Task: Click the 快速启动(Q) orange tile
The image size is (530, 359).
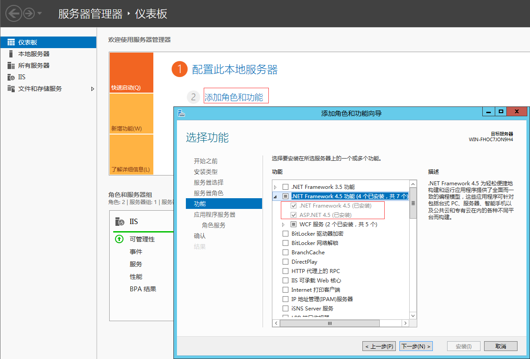Action: [131, 73]
